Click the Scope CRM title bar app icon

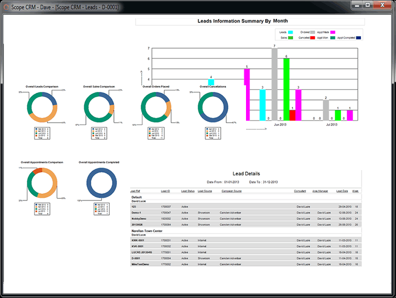[x=6, y=5]
